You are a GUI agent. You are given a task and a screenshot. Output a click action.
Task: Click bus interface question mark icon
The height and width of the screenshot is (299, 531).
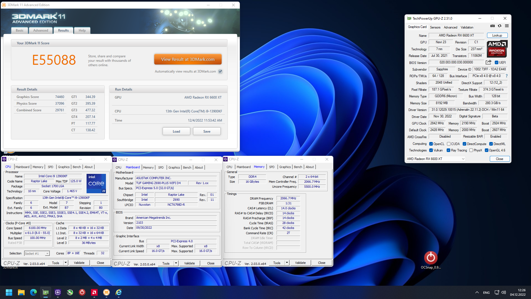point(506,76)
